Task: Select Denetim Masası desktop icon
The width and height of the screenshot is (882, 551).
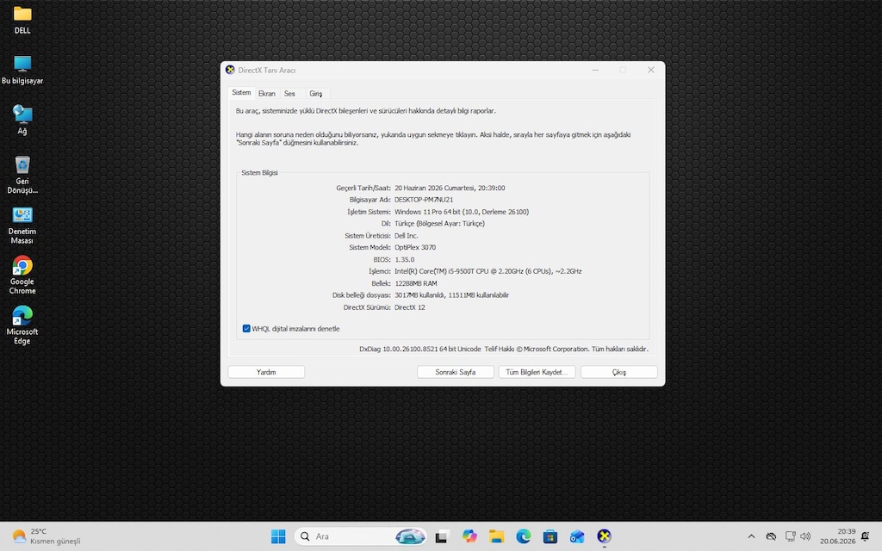Action: (x=22, y=225)
